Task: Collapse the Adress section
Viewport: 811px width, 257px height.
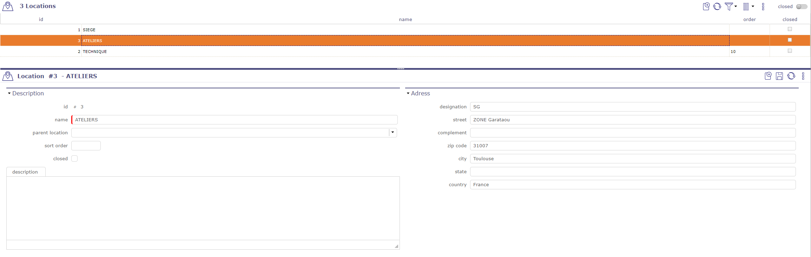Action: [x=408, y=93]
